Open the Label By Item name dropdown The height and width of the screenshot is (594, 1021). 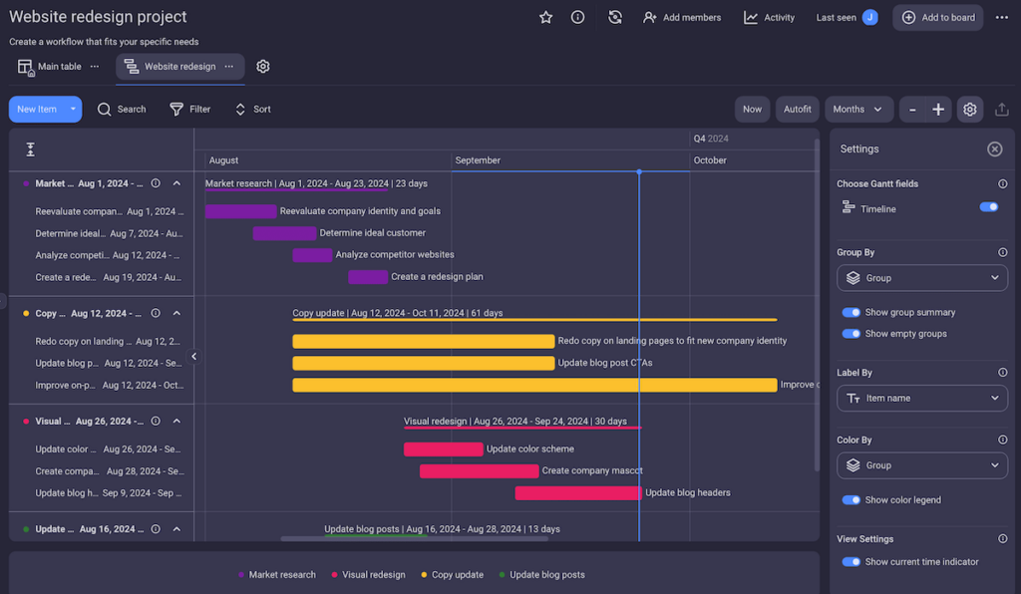[921, 398]
